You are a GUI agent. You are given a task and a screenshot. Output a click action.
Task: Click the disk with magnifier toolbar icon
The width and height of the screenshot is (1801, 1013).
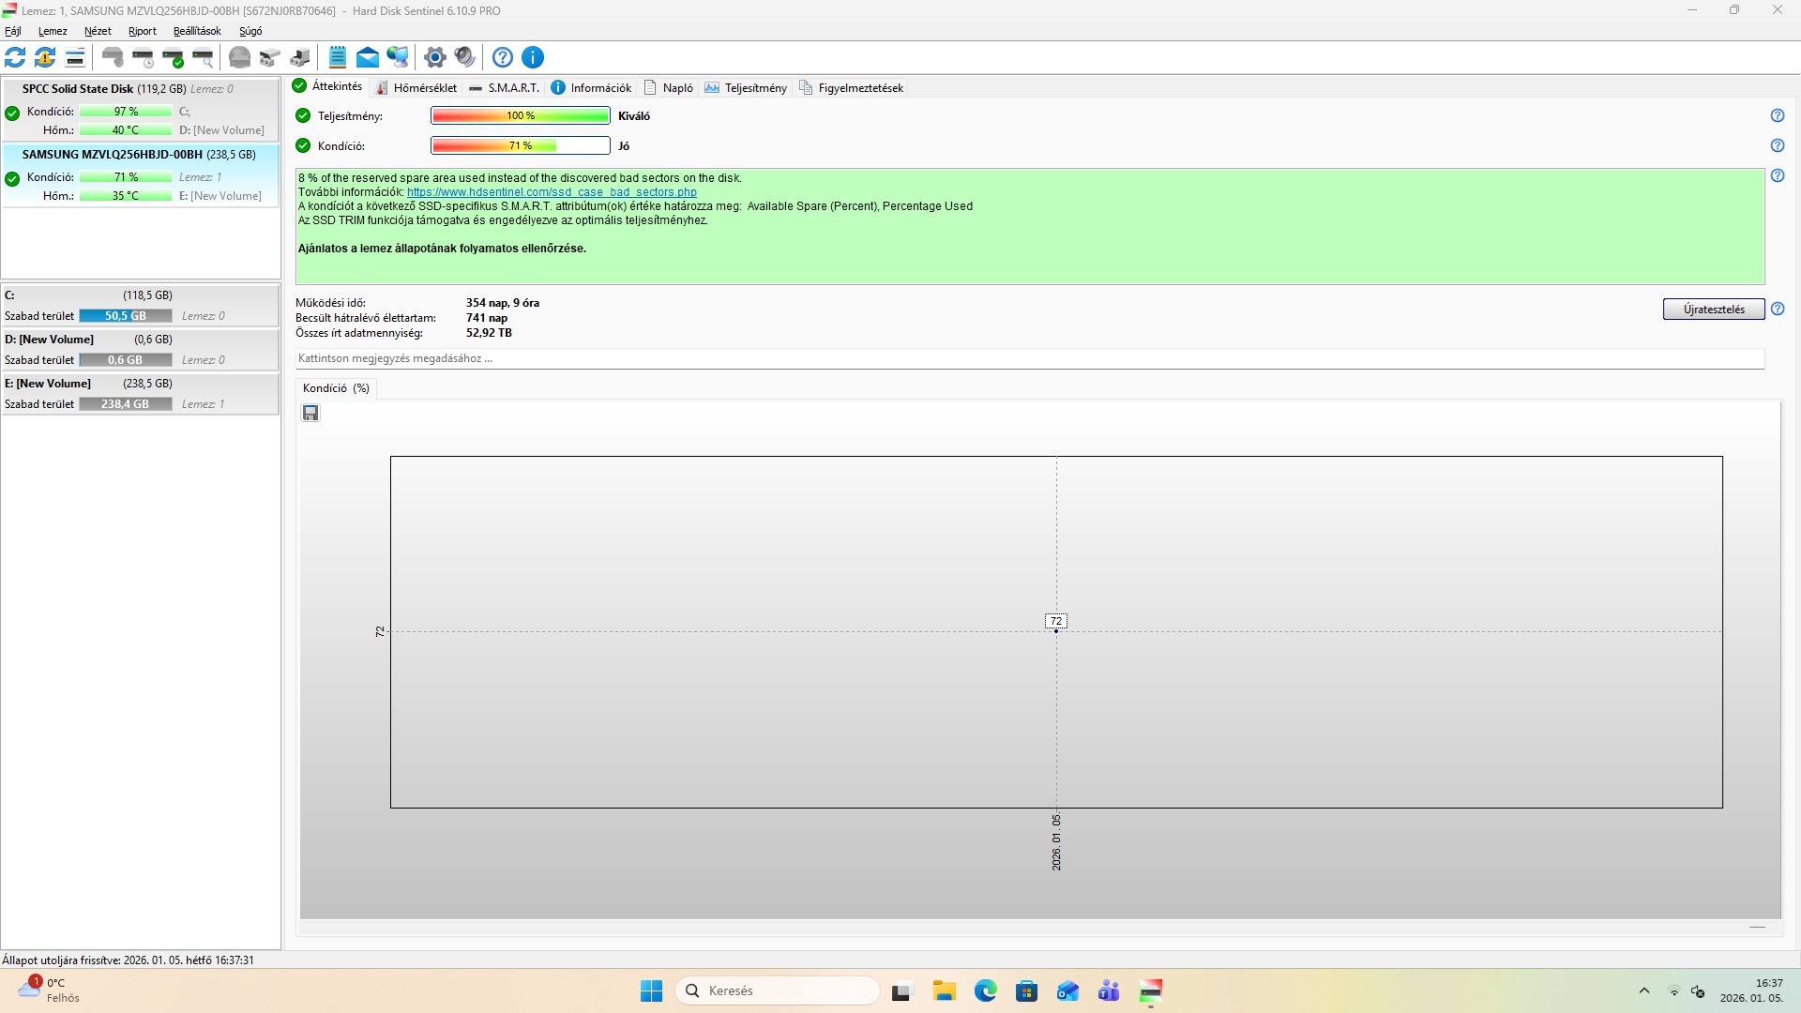203,57
